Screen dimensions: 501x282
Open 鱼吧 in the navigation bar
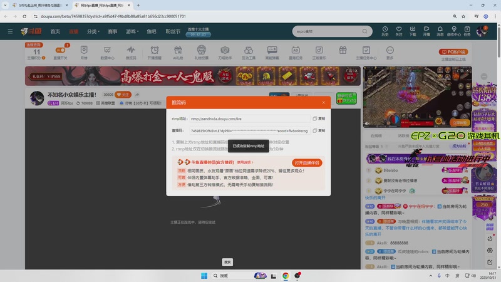(152, 31)
